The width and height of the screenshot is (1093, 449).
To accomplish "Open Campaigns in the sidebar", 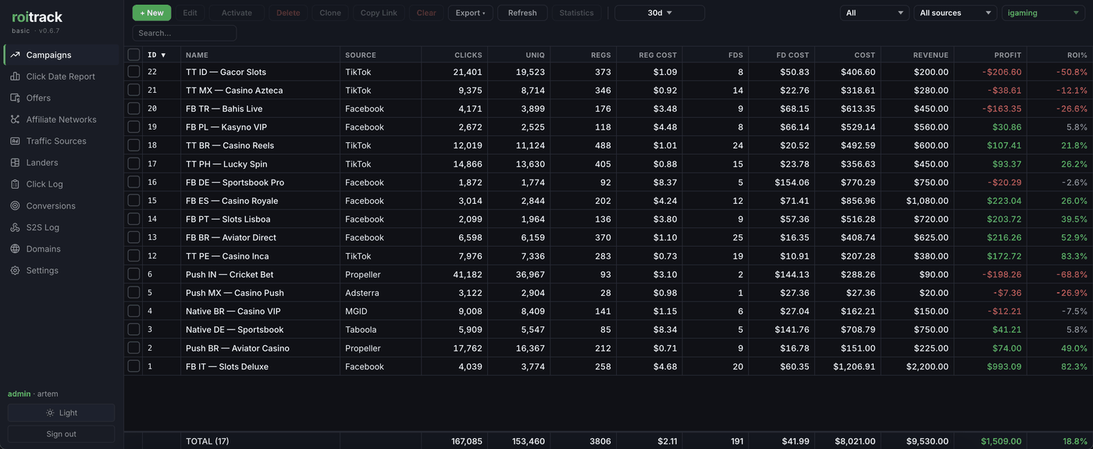I will 62,55.
